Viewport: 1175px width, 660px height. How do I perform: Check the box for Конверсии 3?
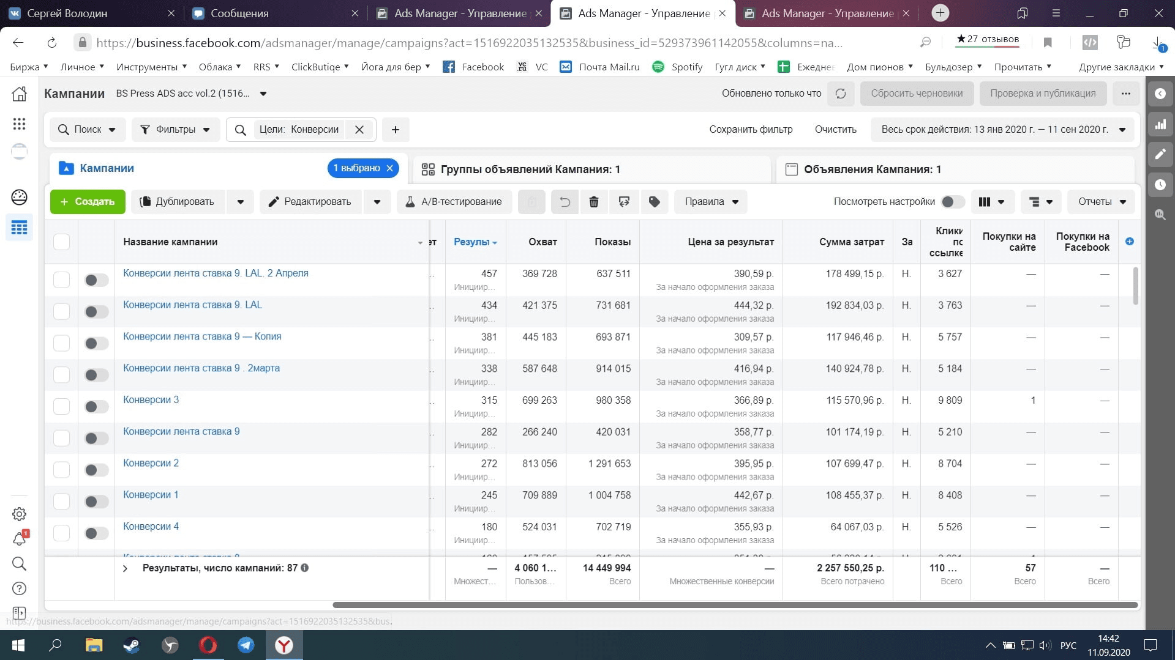pos(61,407)
